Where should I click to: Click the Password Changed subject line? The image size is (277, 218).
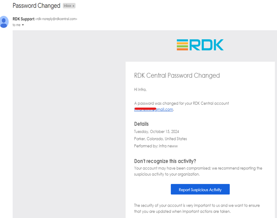coord(36,6)
